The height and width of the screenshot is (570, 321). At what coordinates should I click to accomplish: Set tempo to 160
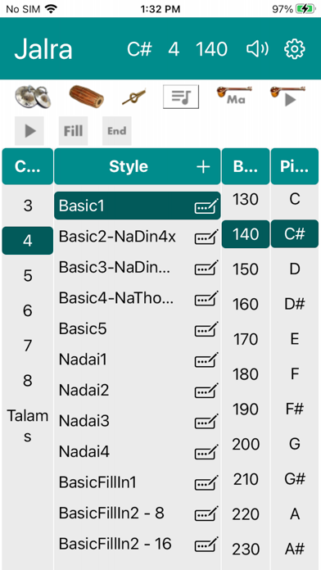[x=246, y=305]
